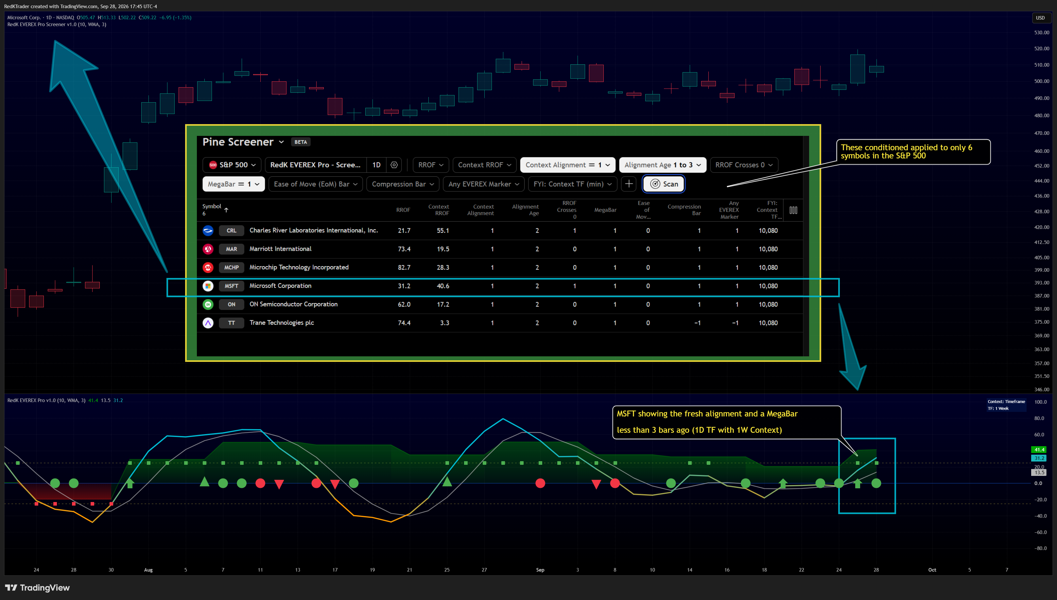Open the MegaBar = 1 filter dropdown
This screenshot has width=1057, height=600.
coord(234,184)
